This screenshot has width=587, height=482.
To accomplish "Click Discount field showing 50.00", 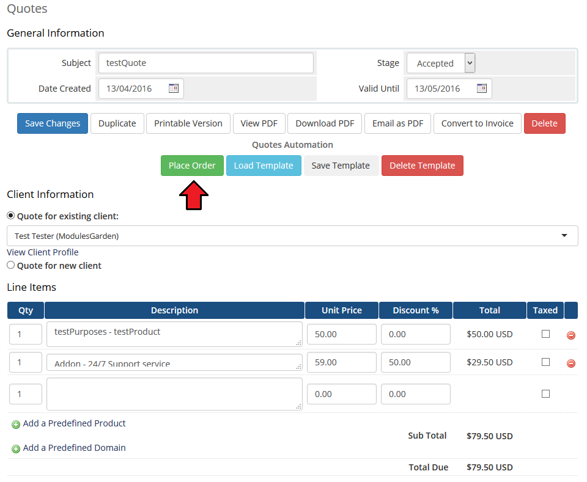I will (x=416, y=362).
